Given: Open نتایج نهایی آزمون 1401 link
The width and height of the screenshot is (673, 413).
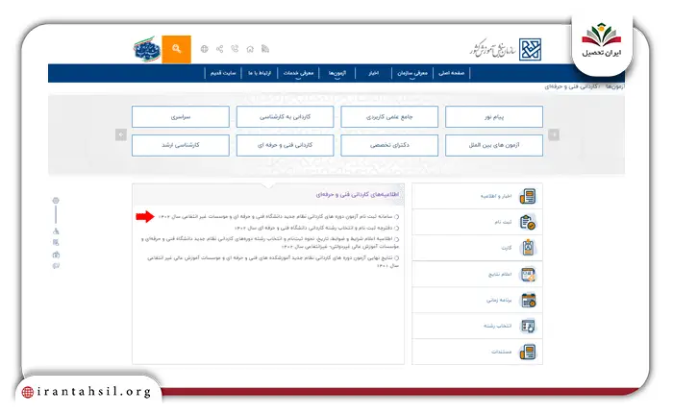Looking at the screenshot, I should click(273, 261).
